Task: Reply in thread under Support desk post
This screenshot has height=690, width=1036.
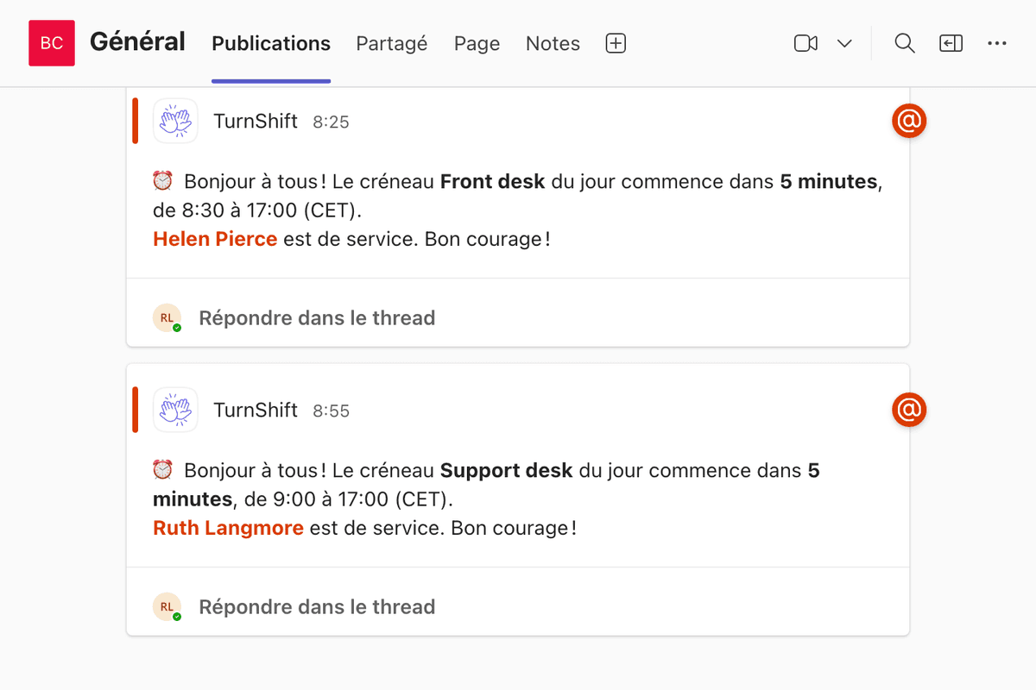Action: 317,607
